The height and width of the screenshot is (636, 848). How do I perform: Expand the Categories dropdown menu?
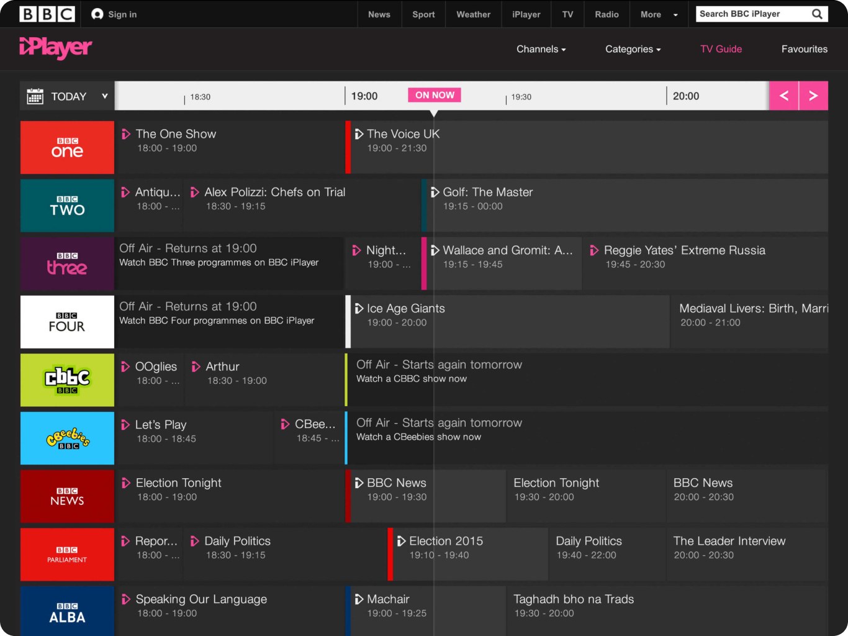pyautogui.click(x=633, y=49)
